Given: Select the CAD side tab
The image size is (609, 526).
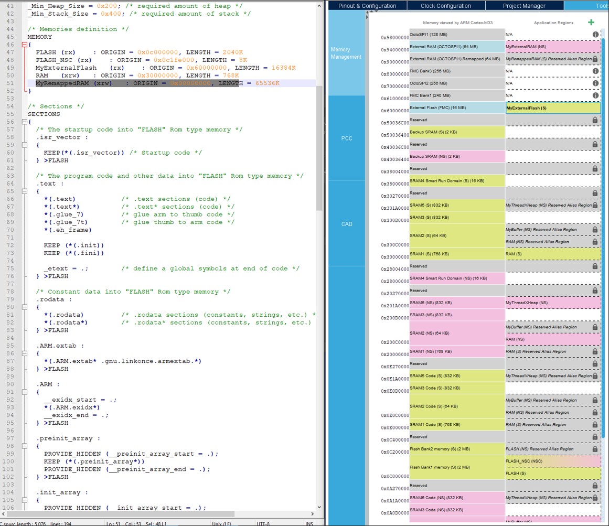Looking at the screenshot, I should coord(346,224).
